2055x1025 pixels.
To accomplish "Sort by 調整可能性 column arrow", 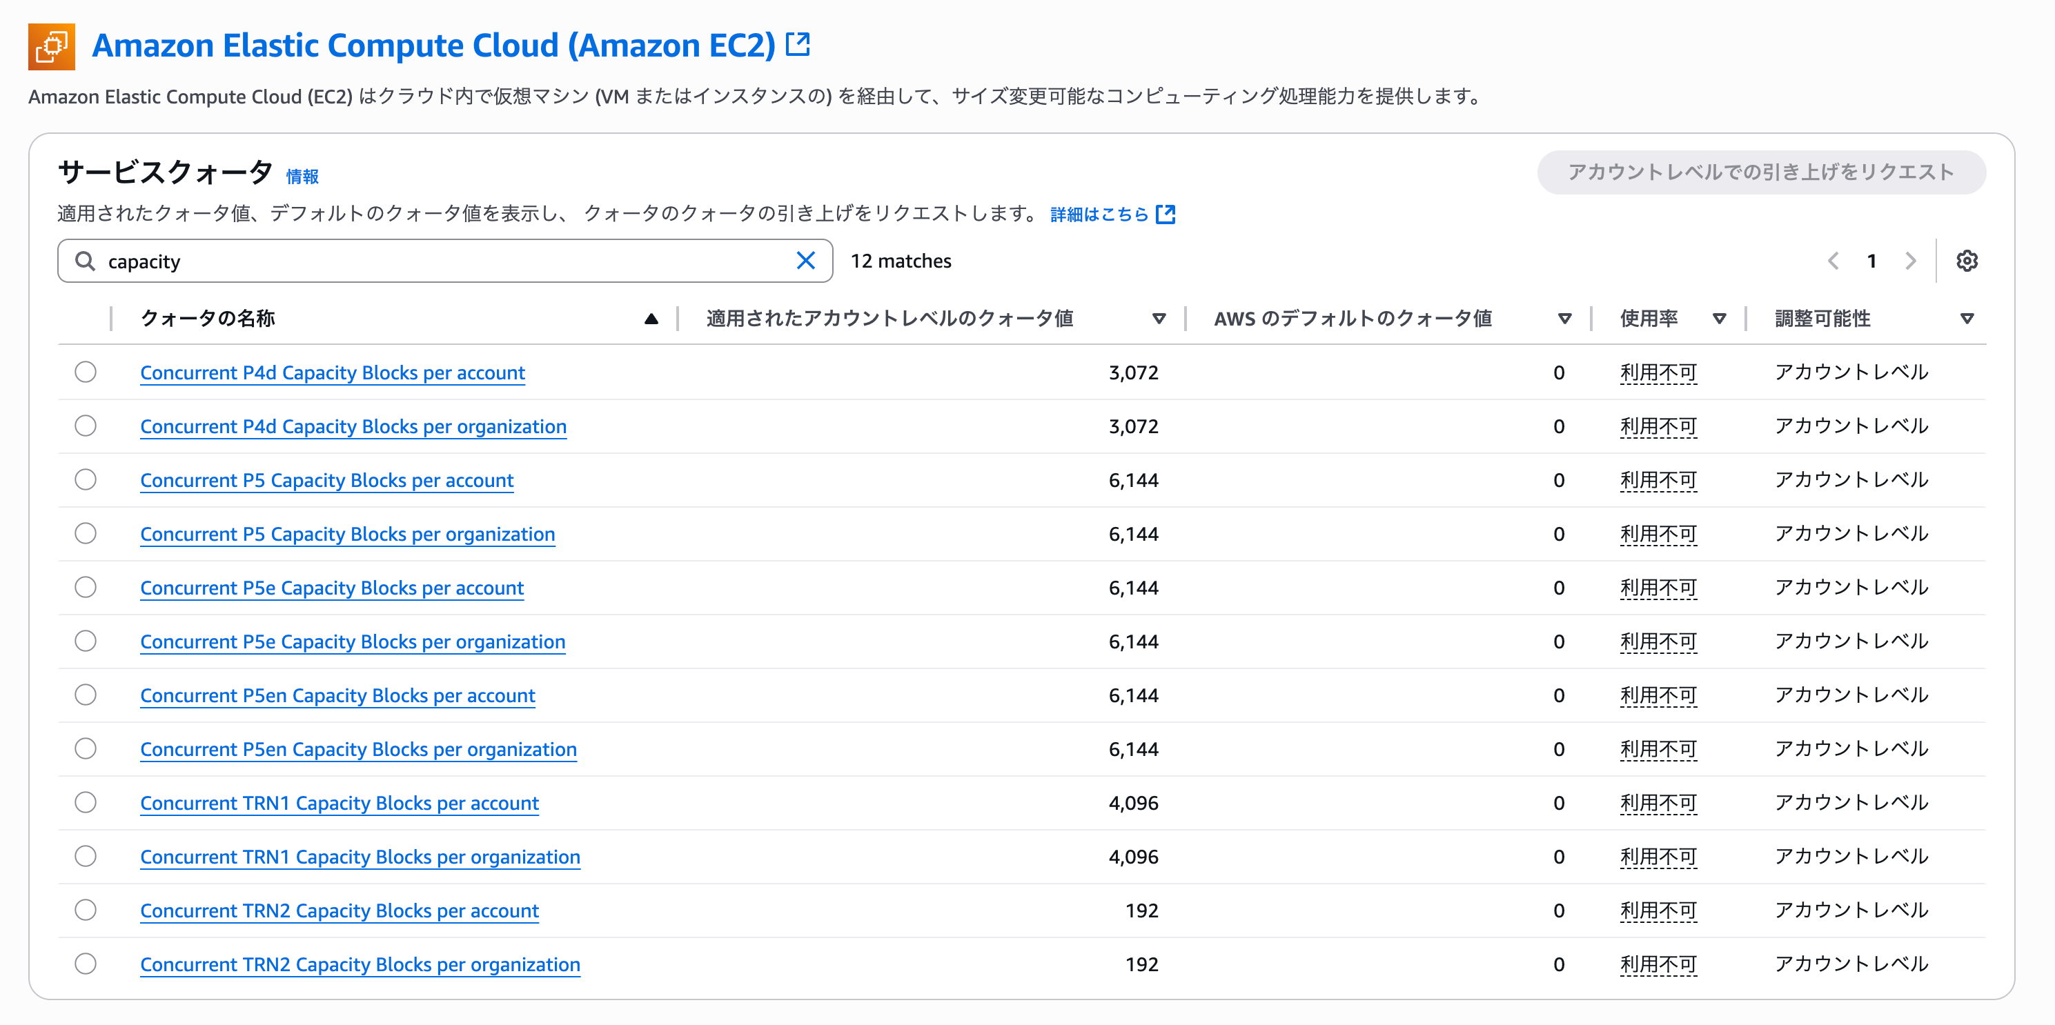I will pos(1967,319).
